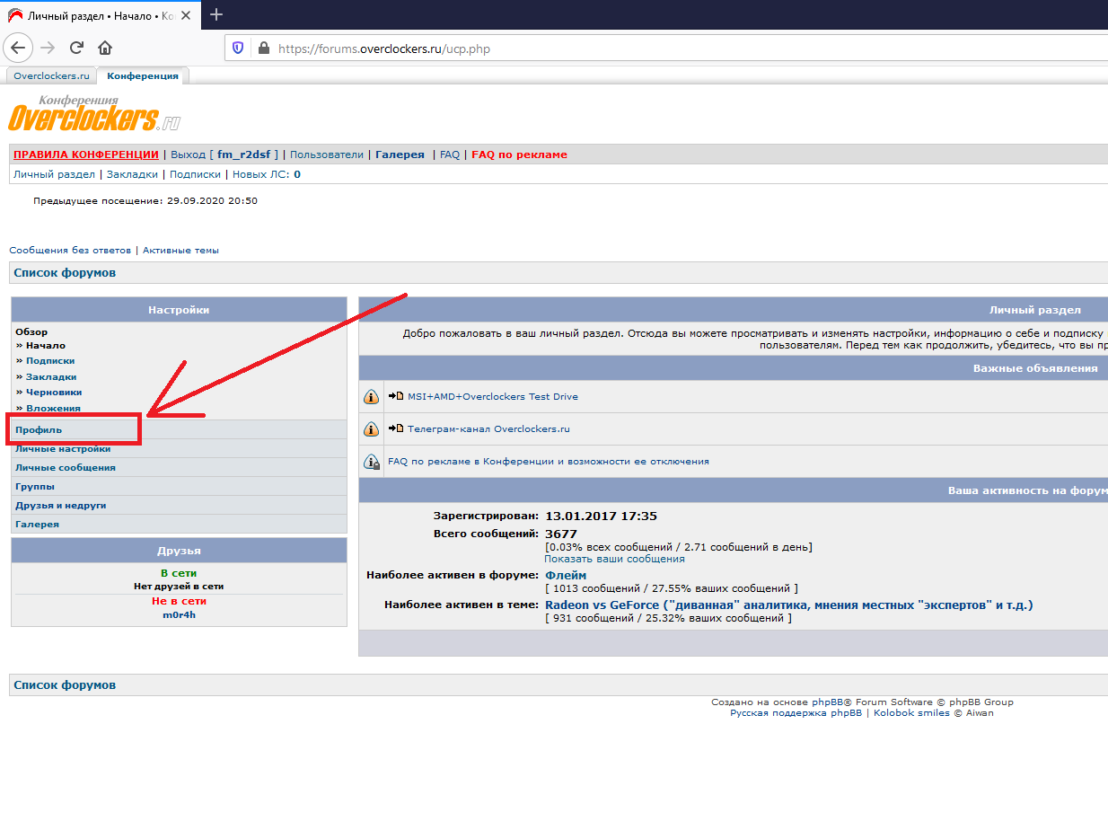Click the announcement icon beside Телеграм-канал Overclockers.ru

tap(371, 429)
